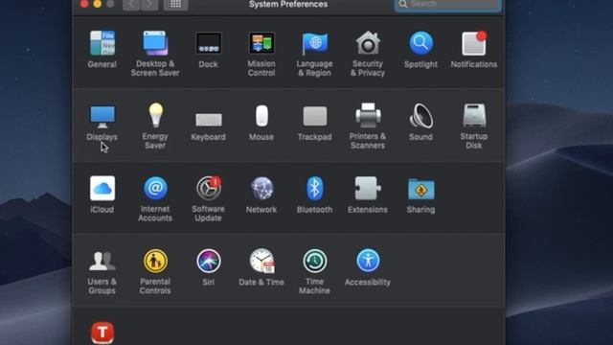Minimize the System Preferences window
The image size is (613, 345).
[98, 4]
